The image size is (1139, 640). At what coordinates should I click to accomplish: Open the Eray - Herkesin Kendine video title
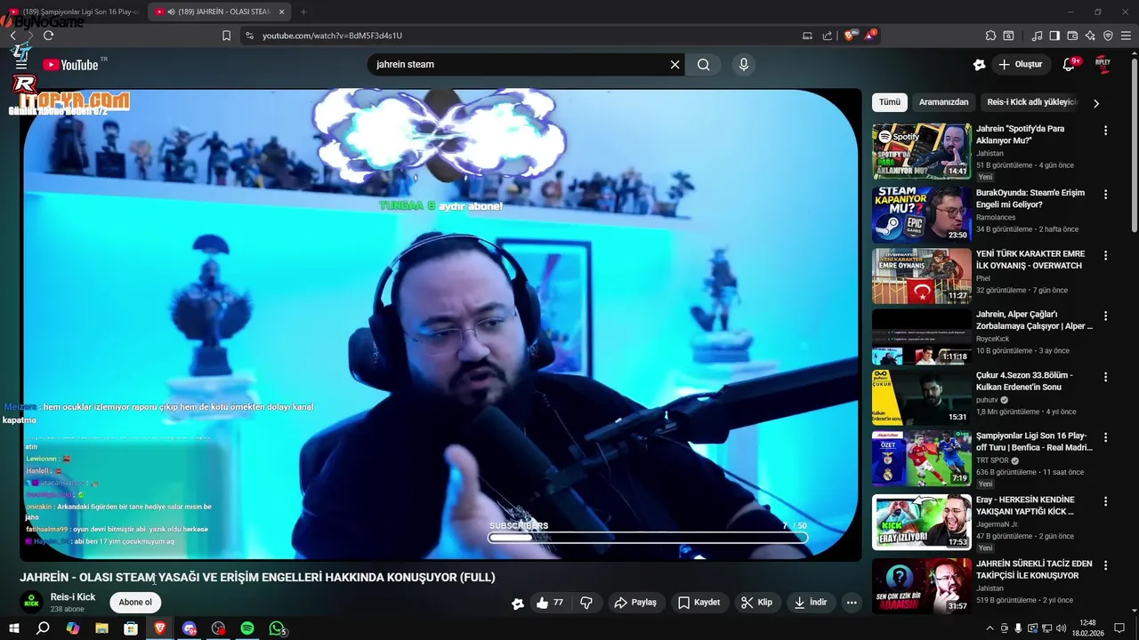coord(1025,505)
